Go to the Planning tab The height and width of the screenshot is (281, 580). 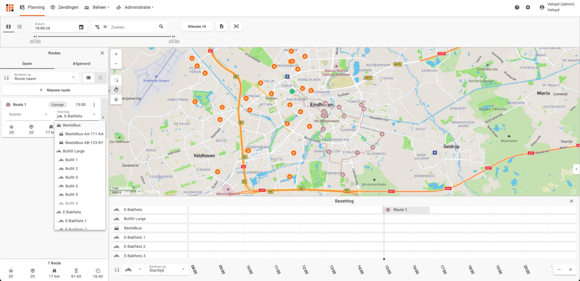coord(32,7)
